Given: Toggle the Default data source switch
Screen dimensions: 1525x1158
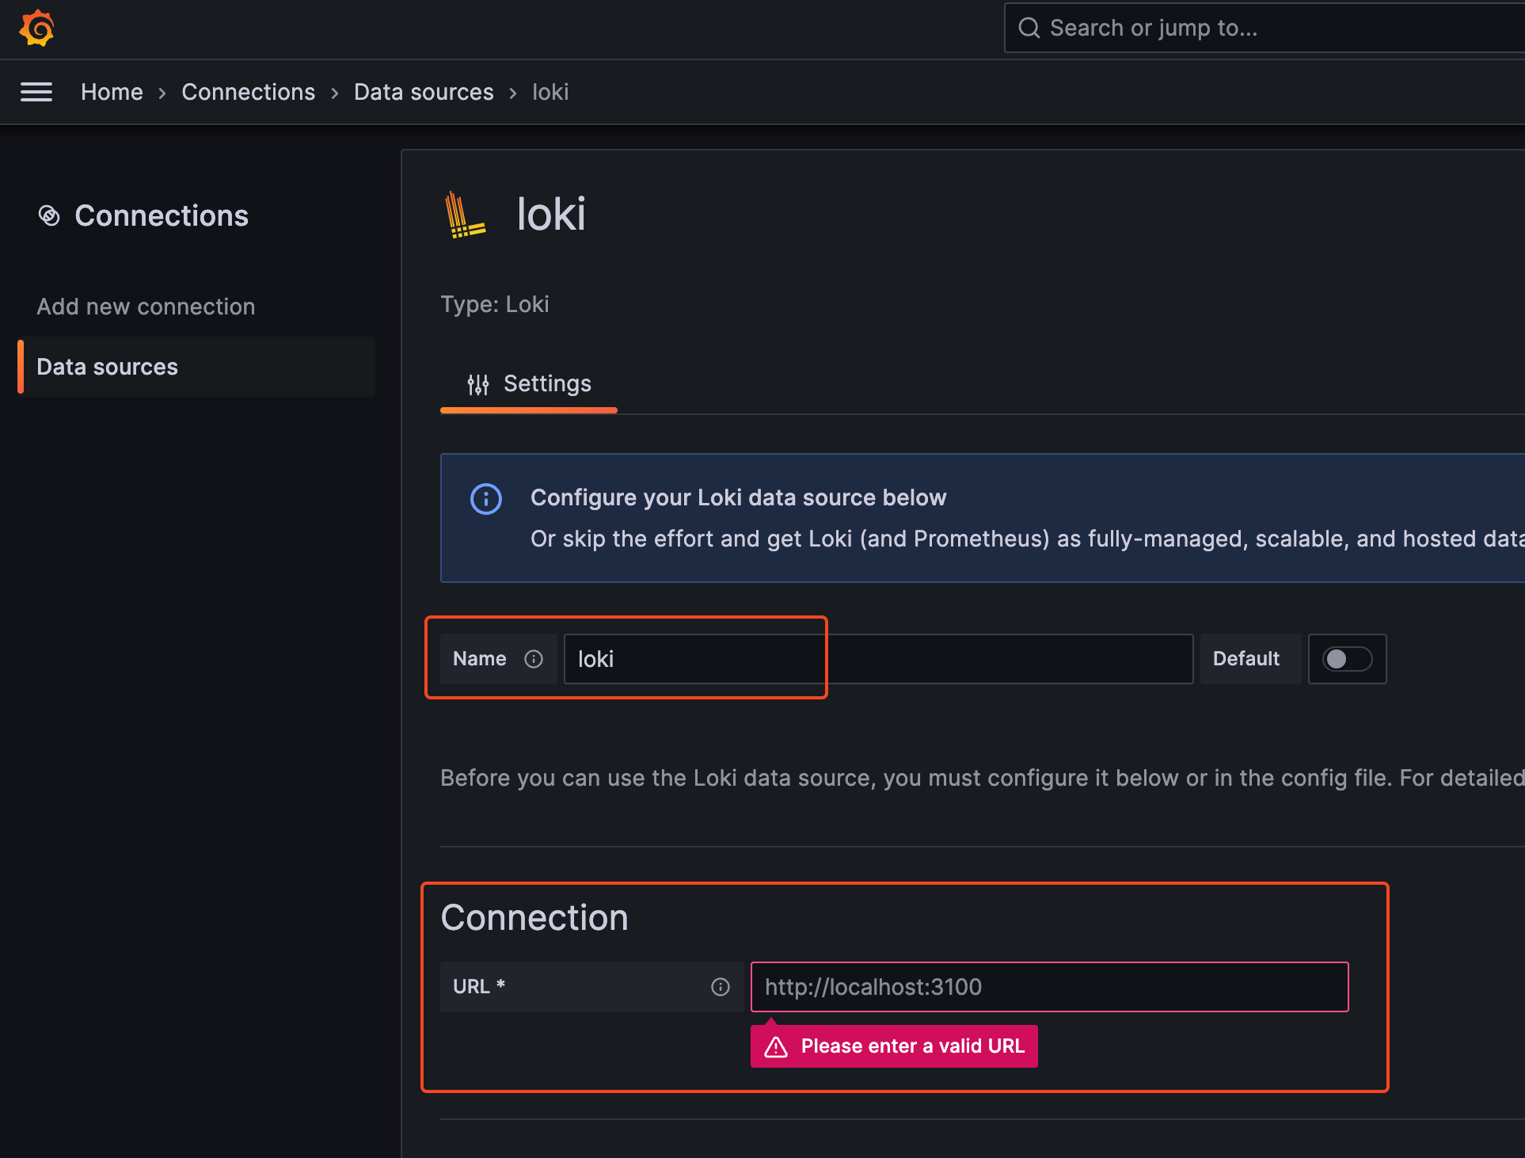Looking at the screenshot, I should [1347, 659].
